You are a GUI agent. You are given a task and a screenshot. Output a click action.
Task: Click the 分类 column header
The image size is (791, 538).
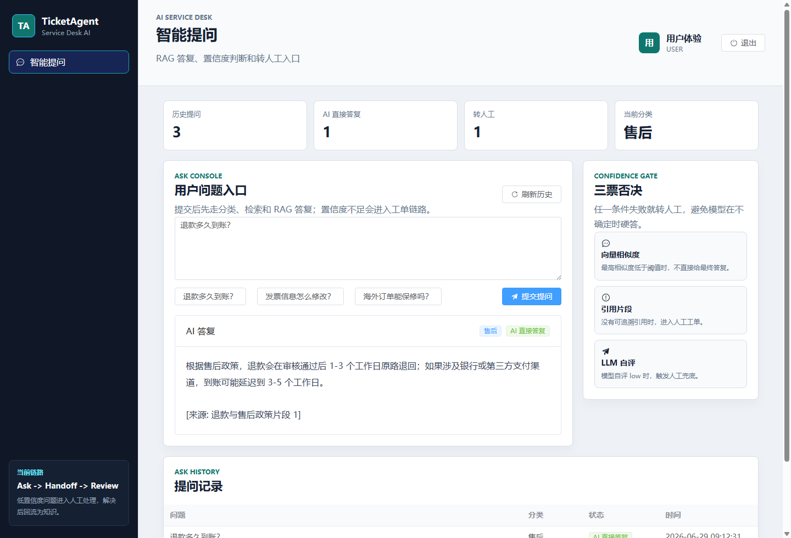click(x=536, y=515)
